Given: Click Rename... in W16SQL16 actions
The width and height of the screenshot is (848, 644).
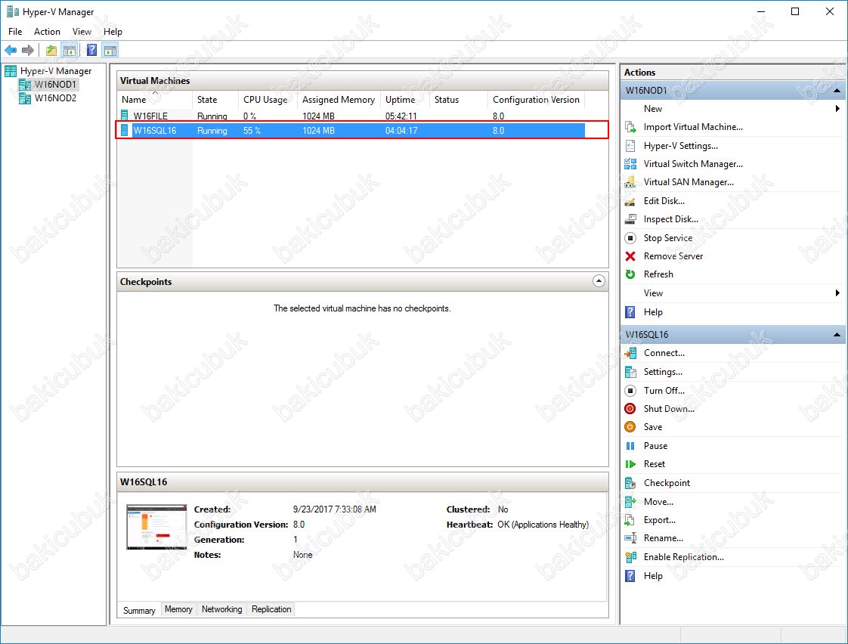Looking at the screenshot, I should pyautogui.click(x=663, y=538).
